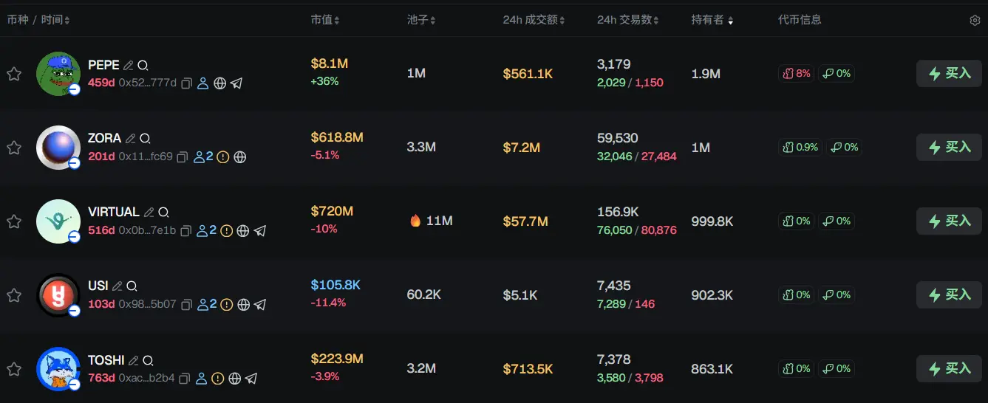Sort the list by 持有者

[x=712, y=20]
